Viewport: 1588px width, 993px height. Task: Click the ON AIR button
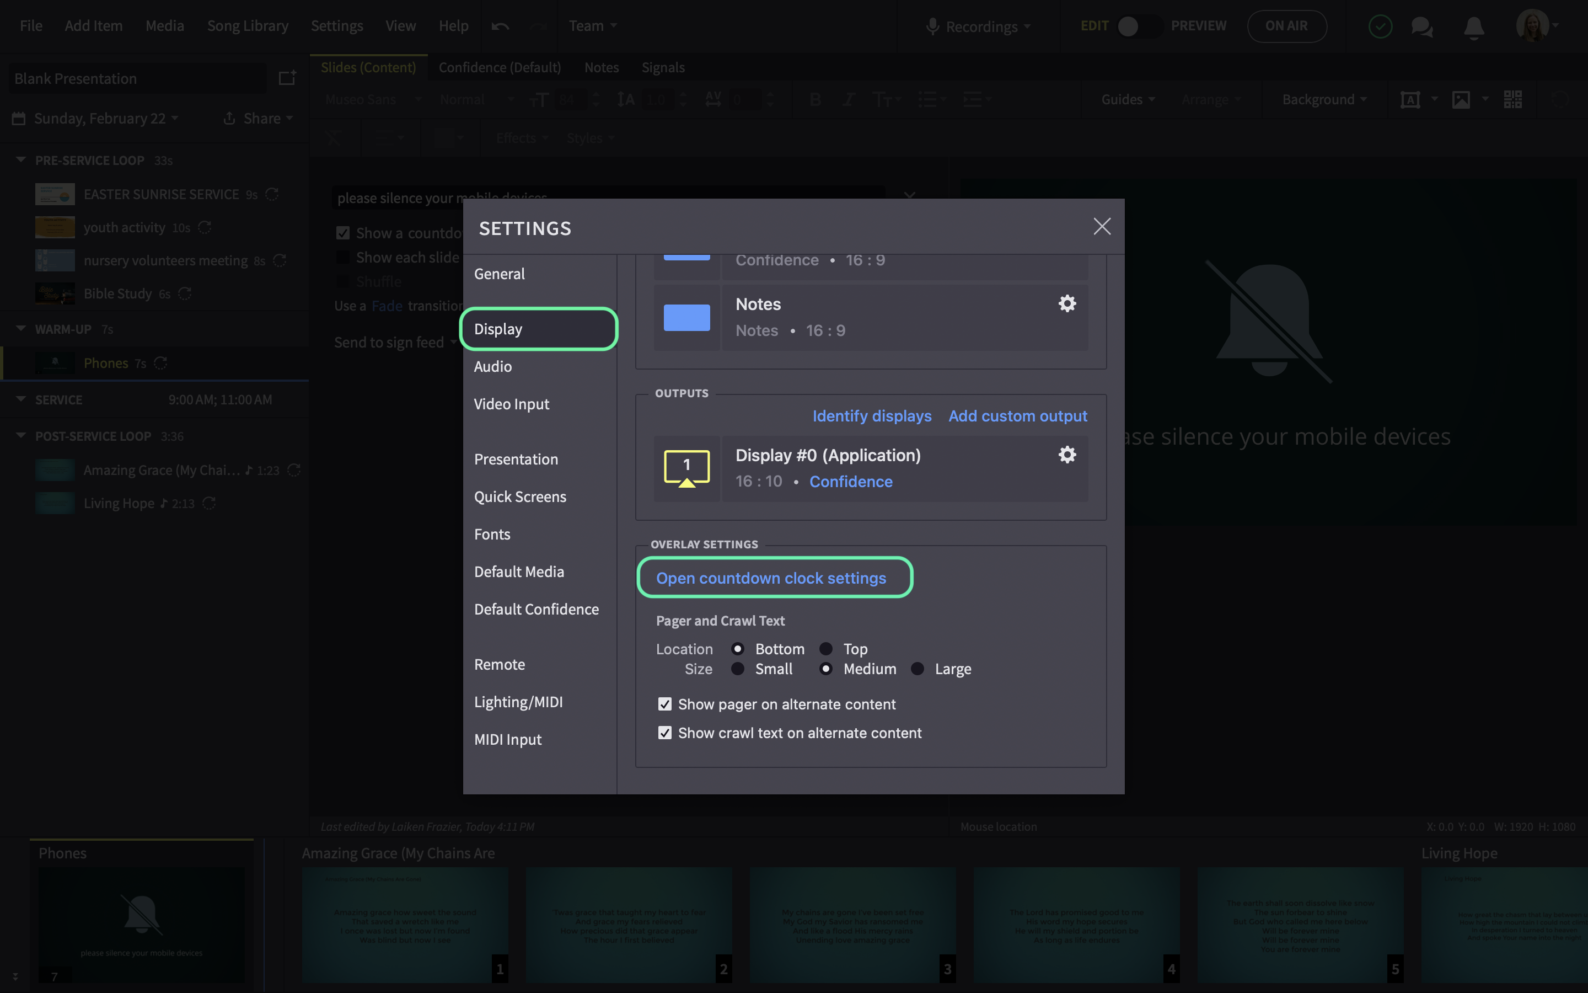point(1286,25)
